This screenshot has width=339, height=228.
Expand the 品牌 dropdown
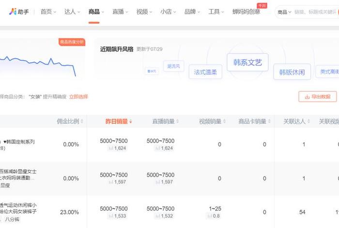192,12
